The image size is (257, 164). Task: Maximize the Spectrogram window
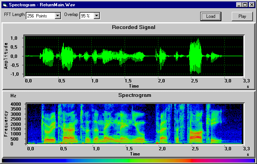tap(245, 5)
